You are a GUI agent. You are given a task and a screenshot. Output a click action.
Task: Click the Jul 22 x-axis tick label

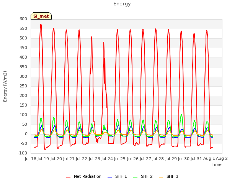(x=82, y=159)
